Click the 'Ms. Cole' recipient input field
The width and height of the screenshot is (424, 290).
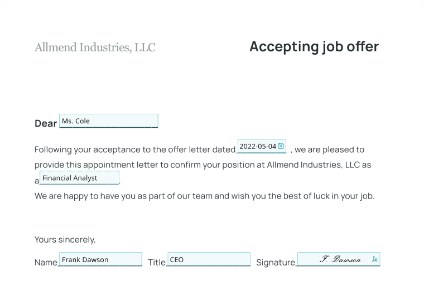pos(109,121)
